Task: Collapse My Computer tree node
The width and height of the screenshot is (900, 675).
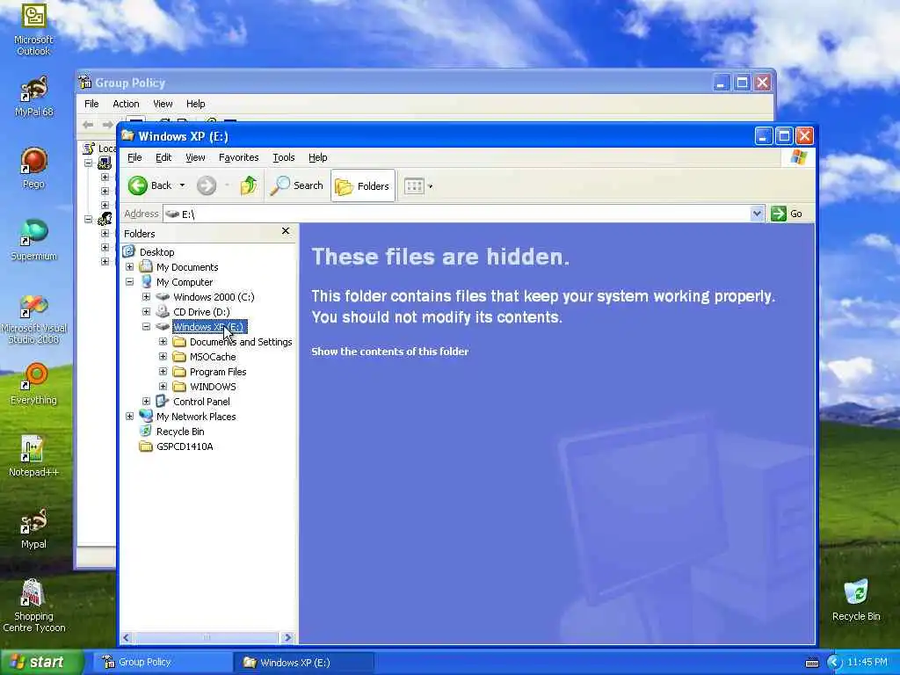Action: (x=130, y=282)
